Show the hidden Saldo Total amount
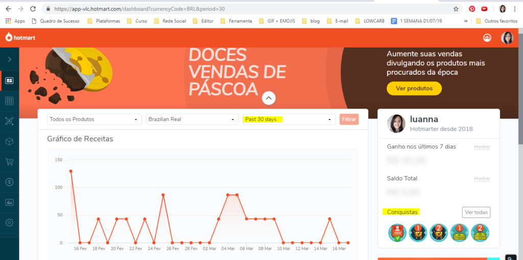523x260 pixels. (482, 179)
